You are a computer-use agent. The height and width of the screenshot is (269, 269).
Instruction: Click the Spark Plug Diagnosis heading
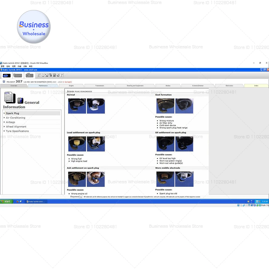click(79, 91)
